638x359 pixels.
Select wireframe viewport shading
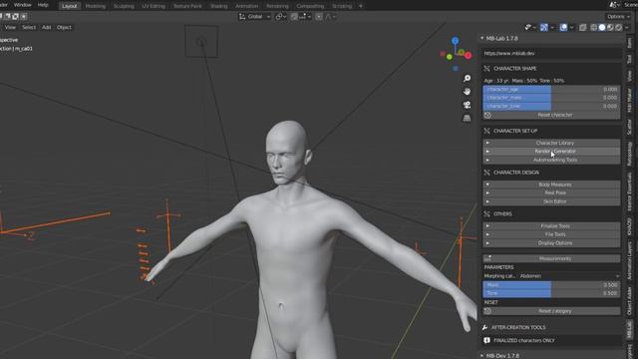[594, 27]
